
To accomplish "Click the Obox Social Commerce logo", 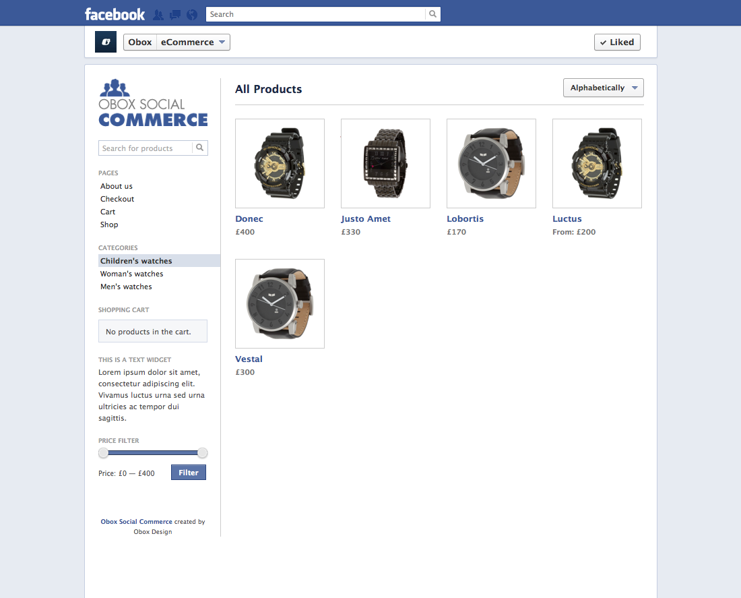I will 153,103.
